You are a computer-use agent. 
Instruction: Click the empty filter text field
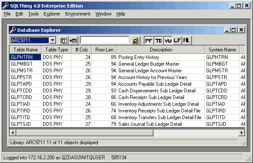[105, 40]
